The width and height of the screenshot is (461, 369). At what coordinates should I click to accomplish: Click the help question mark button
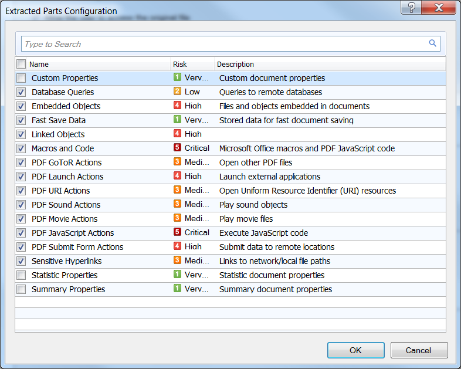pyautogui.click(x=412, y=8)
